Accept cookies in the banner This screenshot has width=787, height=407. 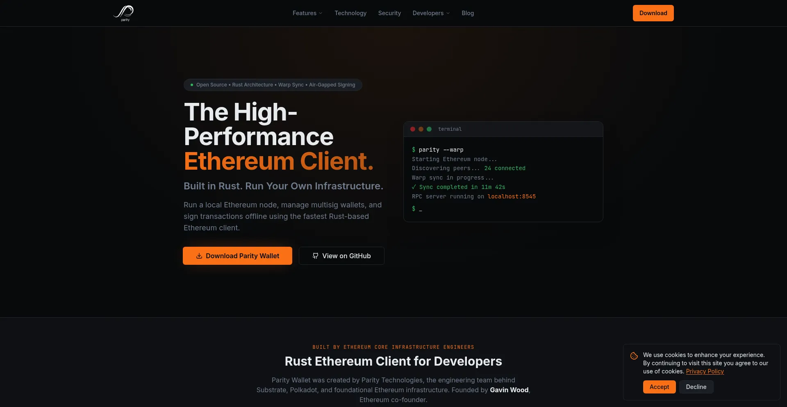coord(659,387)
